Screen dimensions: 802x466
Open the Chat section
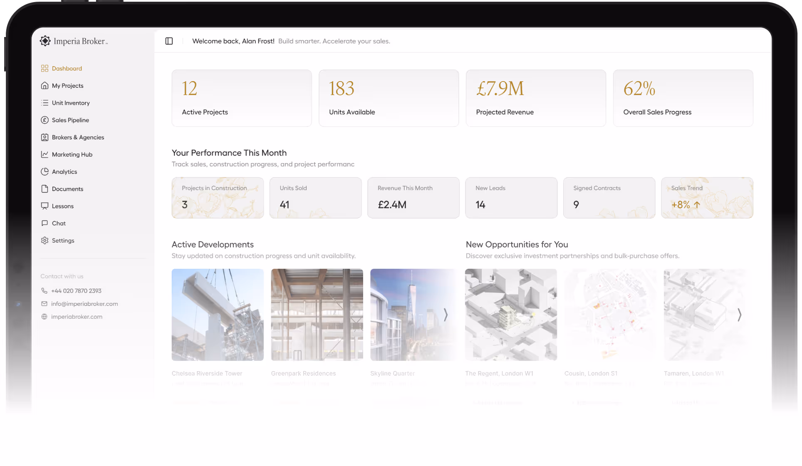coord(58,223)
